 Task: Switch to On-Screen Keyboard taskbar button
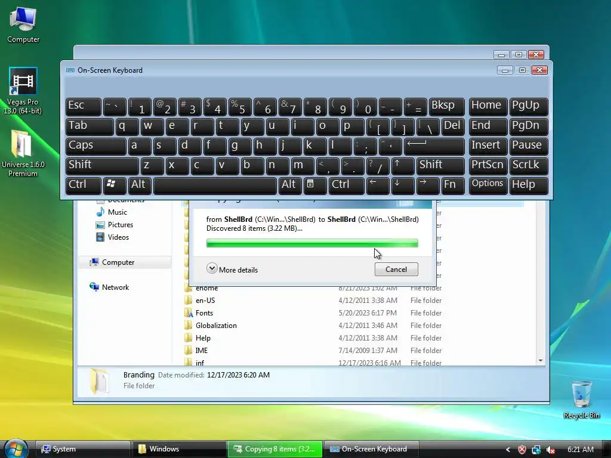pyautogui.click(x=371, y=449)
